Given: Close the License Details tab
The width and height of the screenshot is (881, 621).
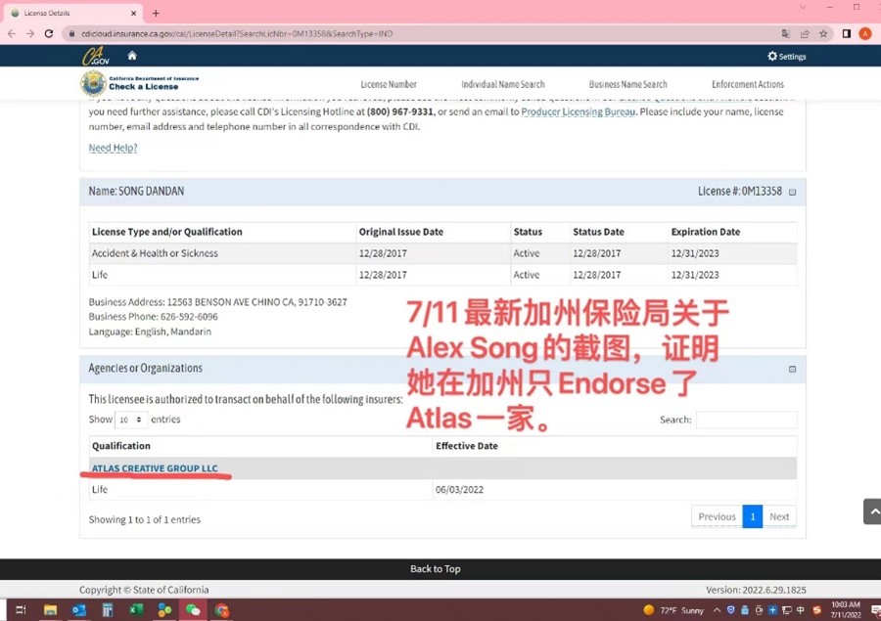Looking at the screenshot, I should point(134,13).
